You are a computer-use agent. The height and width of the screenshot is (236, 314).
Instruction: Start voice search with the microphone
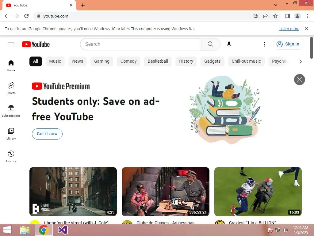click(x=229, y=44)
